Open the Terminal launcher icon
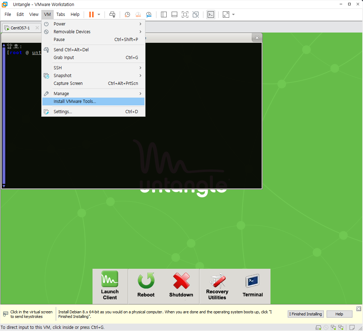 [252, 286]
